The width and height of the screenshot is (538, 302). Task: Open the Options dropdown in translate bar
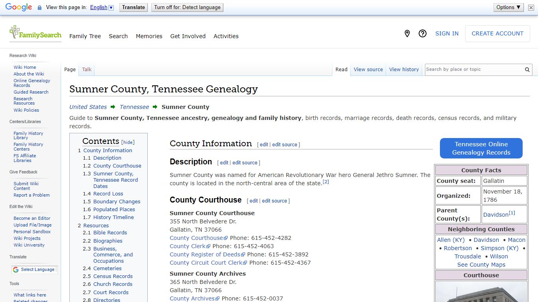[x=508, y=7]
